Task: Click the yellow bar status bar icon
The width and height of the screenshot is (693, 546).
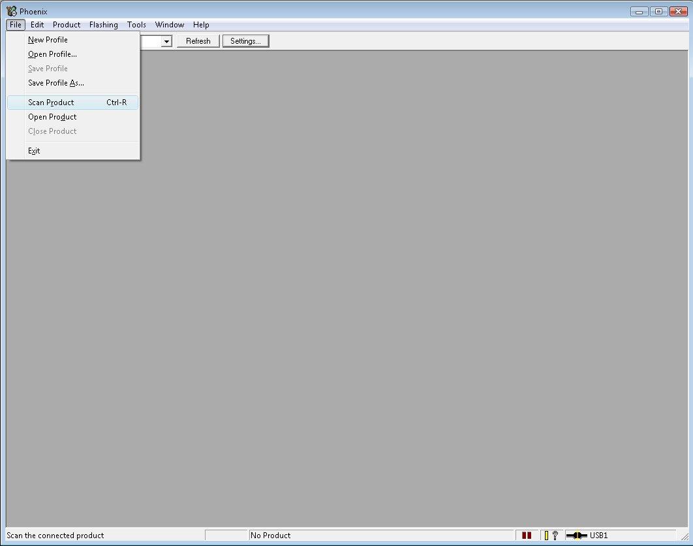Action: [546, 536]
